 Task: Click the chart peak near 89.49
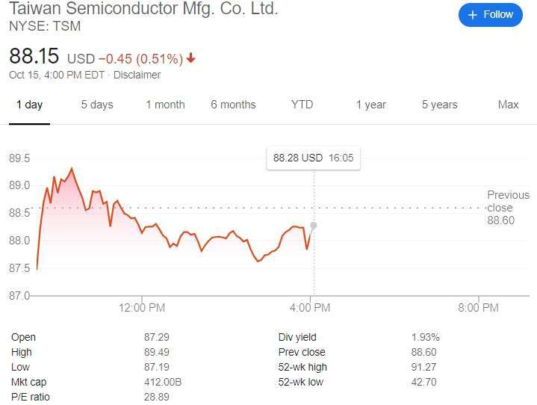72,168
